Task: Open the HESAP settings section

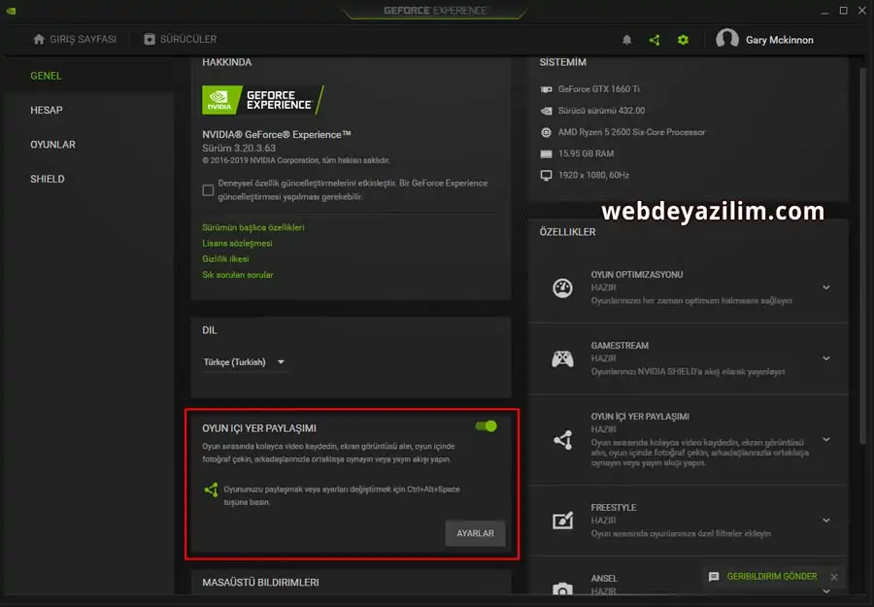Action: pyautogui.click(x=47, y=111)
